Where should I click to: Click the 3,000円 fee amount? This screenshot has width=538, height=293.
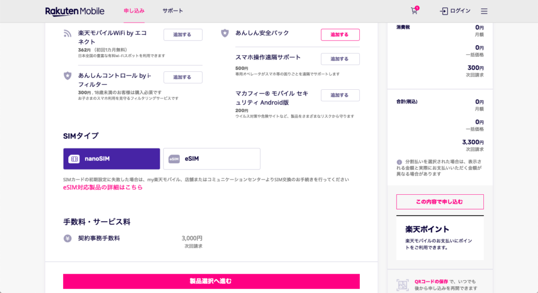point(192,238)
